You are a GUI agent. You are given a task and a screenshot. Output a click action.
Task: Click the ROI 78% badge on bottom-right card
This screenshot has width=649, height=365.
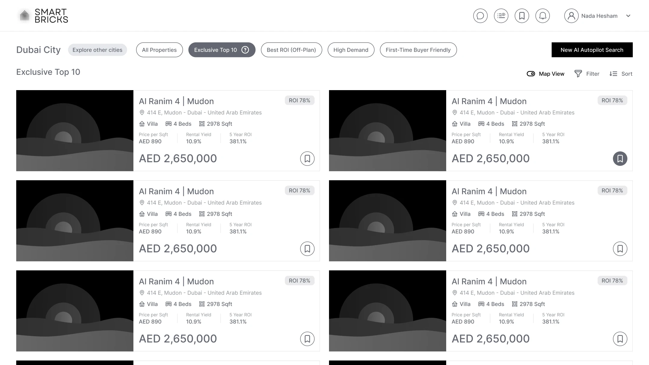tap(612, 281)
